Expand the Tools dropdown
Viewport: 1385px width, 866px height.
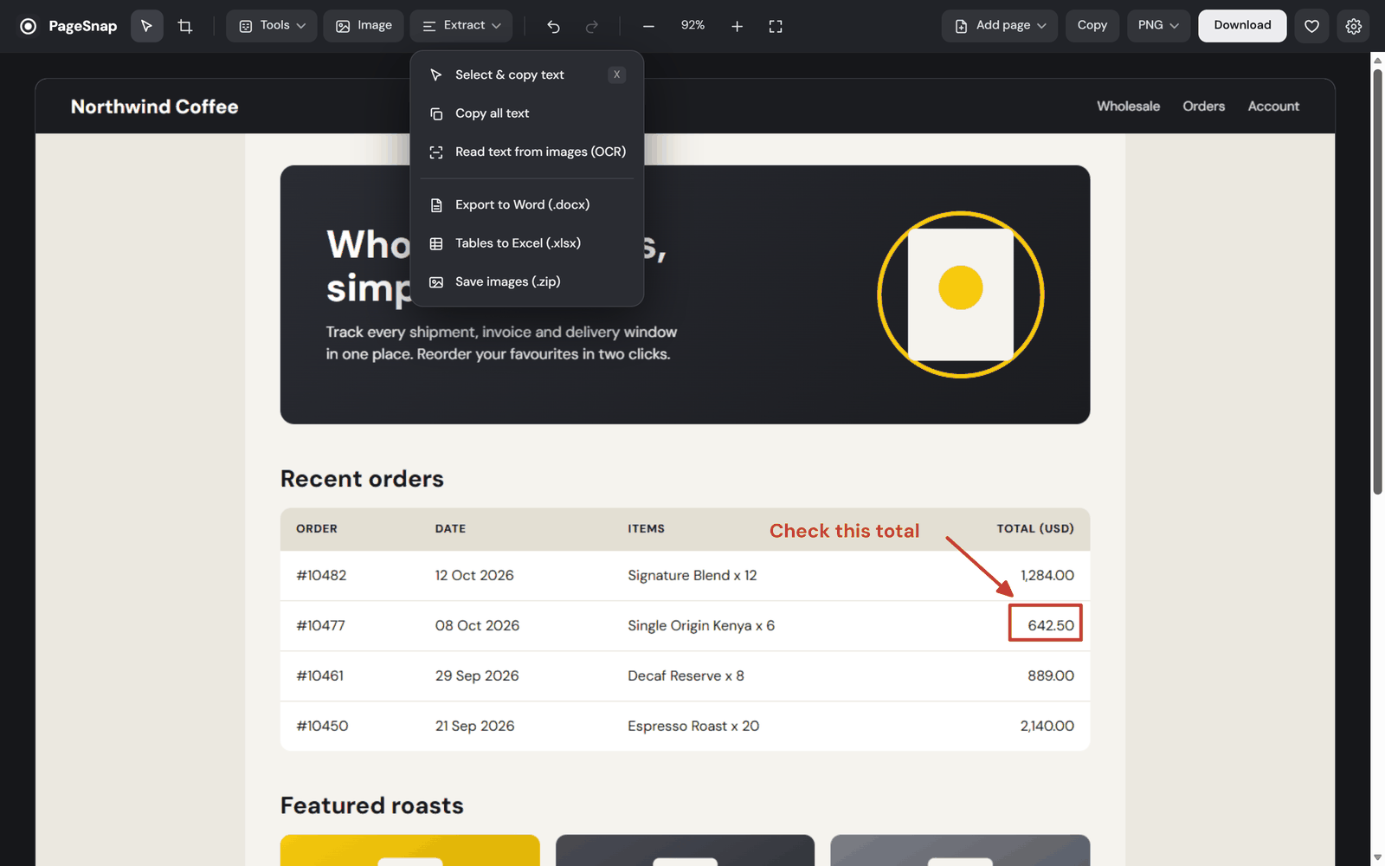(x=272, y=26)
